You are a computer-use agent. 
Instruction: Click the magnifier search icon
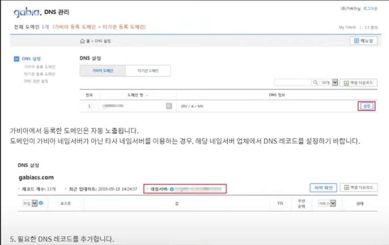pyautogui.click(x=315, y=82)
